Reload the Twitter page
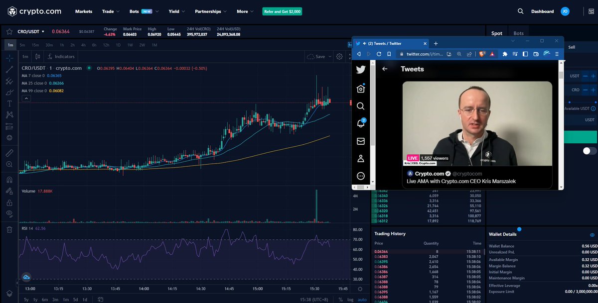Image resolution: width=598 pixels, height=303 pixels. [x=379, y=54]
